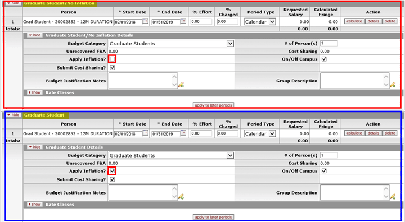Screen dimensions: 405x222
Task: Focus # of Person(s) field in No Inflation Details
Action: pyautogui.click(x=329, y=44)
